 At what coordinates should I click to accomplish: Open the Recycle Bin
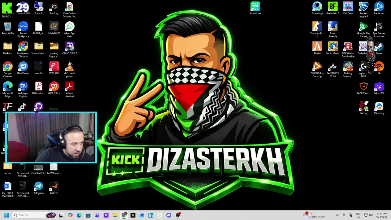[8, 28]
